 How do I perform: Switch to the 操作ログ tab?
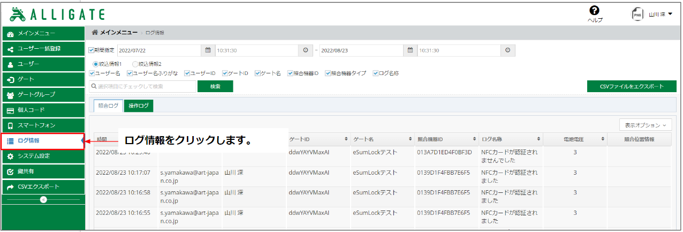coord(139,106)
